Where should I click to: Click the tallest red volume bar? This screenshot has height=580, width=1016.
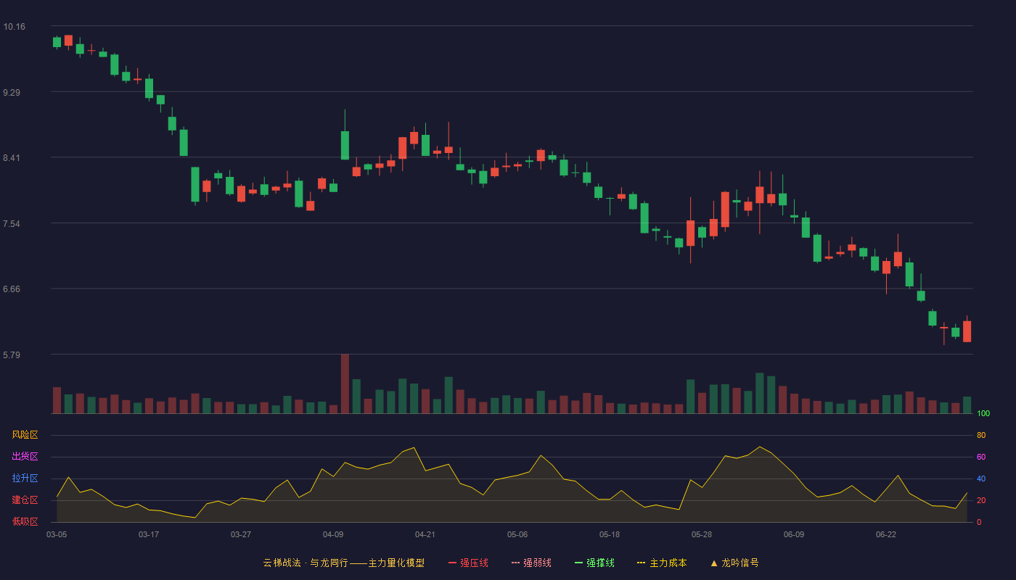(345, 384)
